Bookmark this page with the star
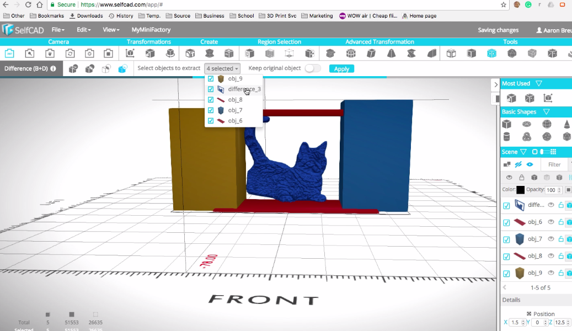The image size is (572, 331). [x=504, y=5]
